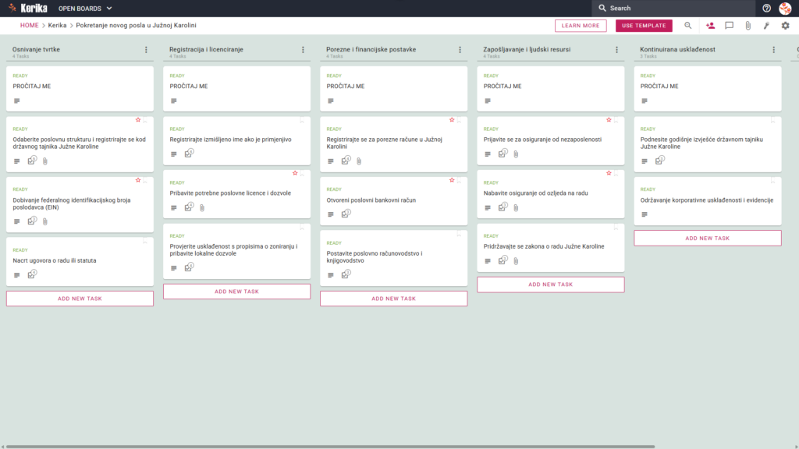Click the board search magnifier icon

tap(688, 26)
